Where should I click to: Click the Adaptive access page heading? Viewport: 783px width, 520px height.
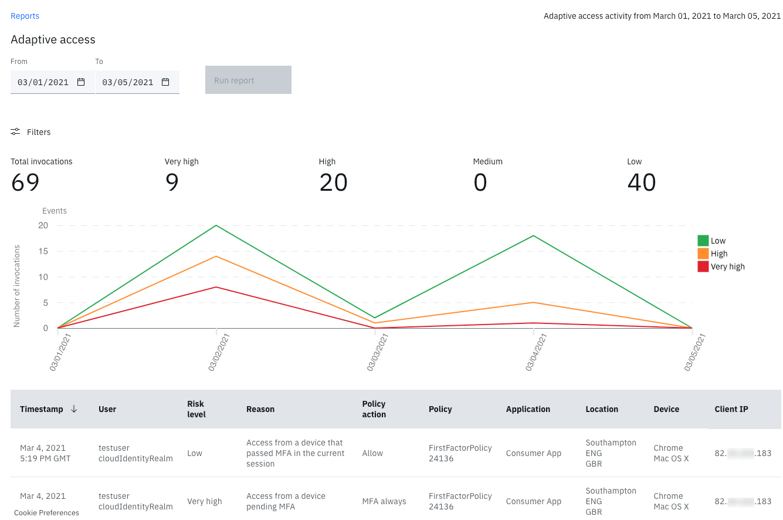coord(53,39)
